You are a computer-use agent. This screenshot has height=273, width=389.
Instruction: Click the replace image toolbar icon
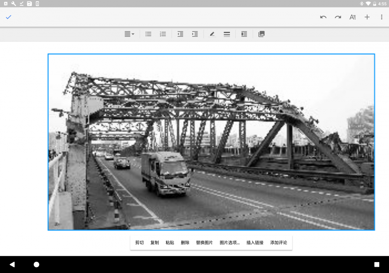261,34
